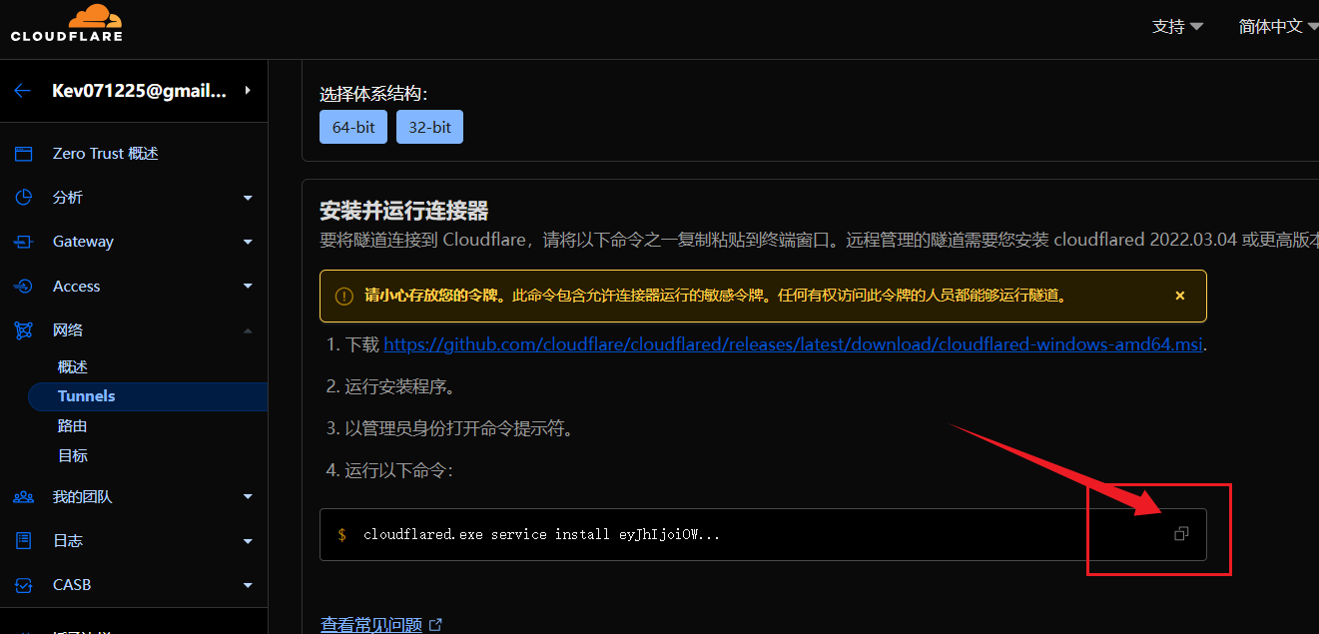The height and width of the screenshot is (634, 1319).
Task: Click the CASB sidebar icon
Action: tap(23, 585)
